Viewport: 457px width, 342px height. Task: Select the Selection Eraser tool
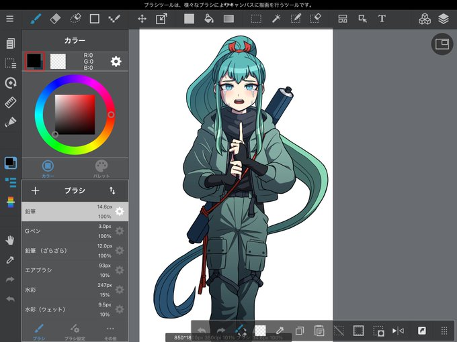[315, 19]
